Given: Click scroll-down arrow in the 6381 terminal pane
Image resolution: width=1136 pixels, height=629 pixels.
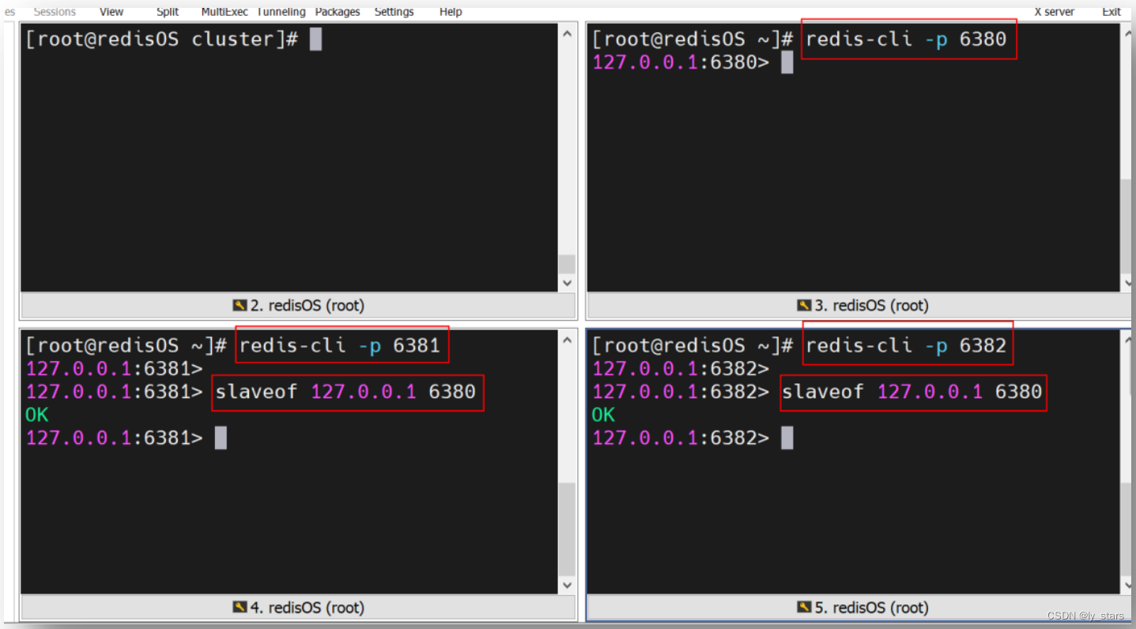Looking at the screenshot, I should tap(567, 586).
